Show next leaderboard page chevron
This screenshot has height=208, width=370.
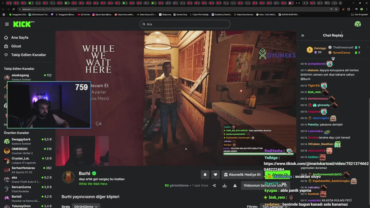click(x=368, y=47)
